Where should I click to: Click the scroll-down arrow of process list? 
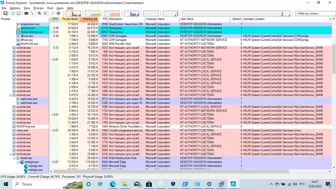[x=334, y=167]
